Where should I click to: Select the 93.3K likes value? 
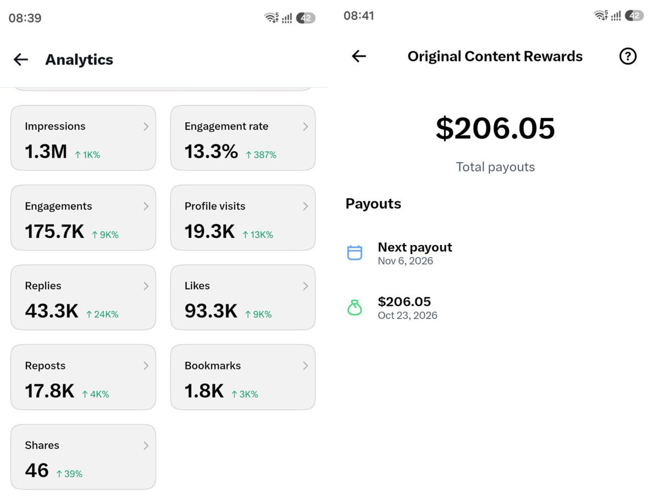(211, 311)
